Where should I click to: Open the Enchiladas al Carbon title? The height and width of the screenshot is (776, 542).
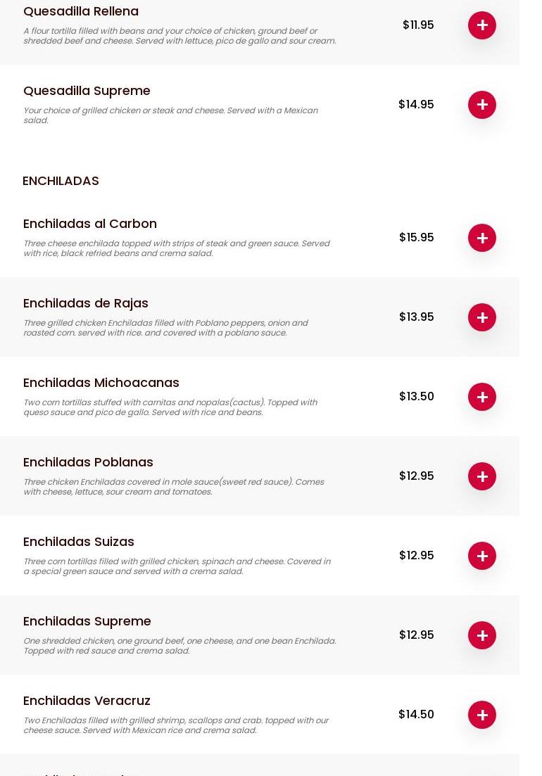point(90,224)
